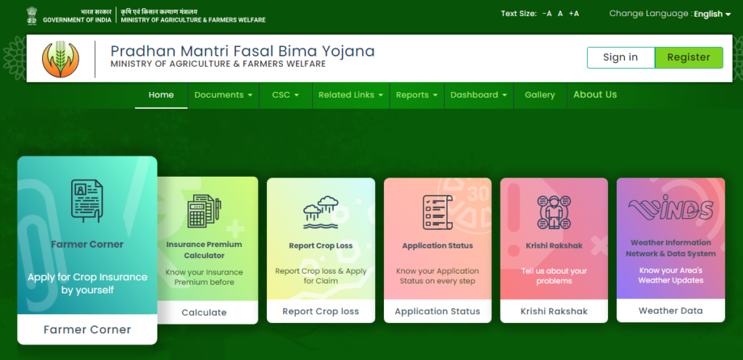
Task: Click the PMFBY wheat logo
Action: click(61, 59)
